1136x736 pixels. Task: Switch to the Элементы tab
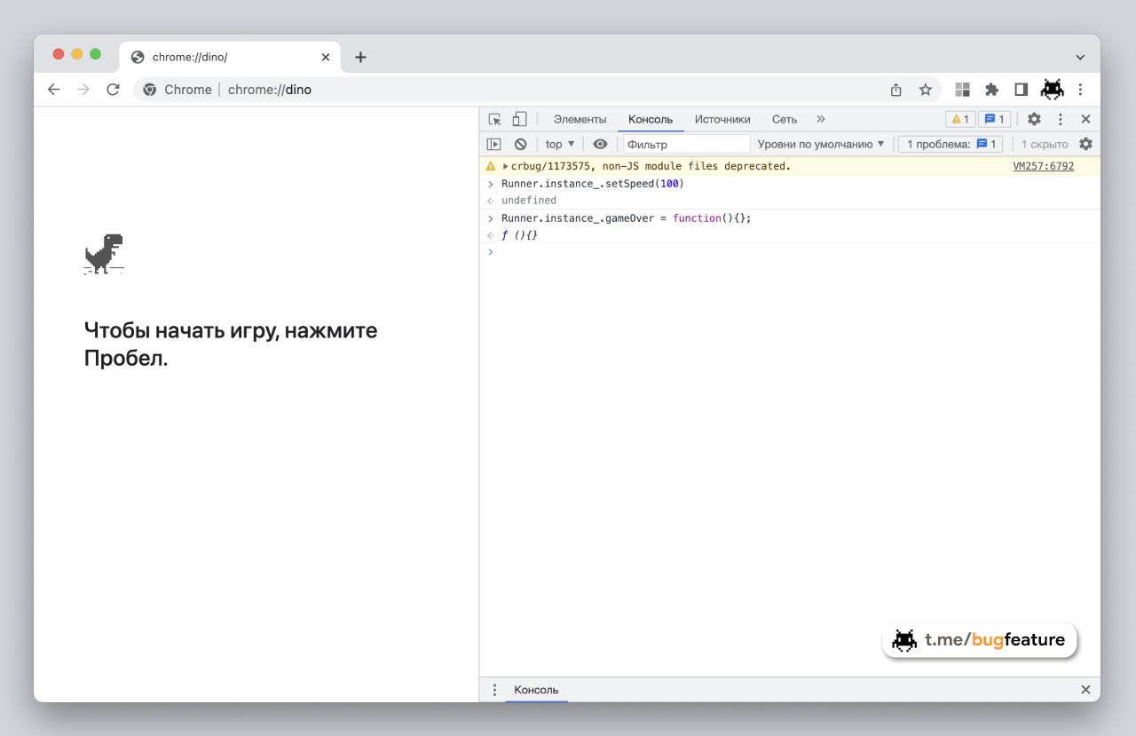[x=580, y=119]
